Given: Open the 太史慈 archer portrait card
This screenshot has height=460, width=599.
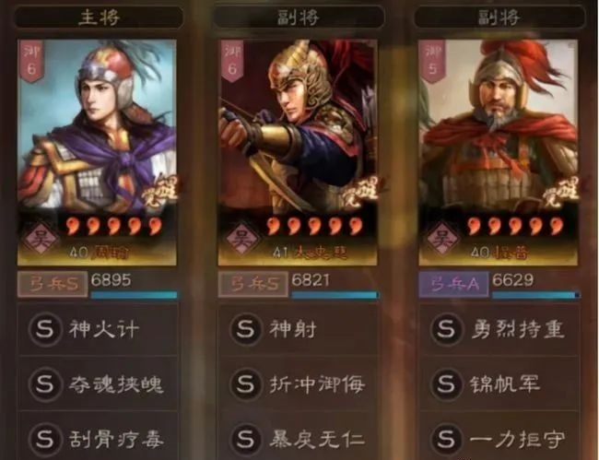Looking at the screenshot, I should (298, 152).
